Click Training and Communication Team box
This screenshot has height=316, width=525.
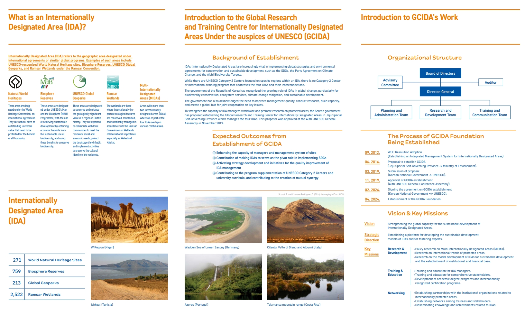click(490, 113)
